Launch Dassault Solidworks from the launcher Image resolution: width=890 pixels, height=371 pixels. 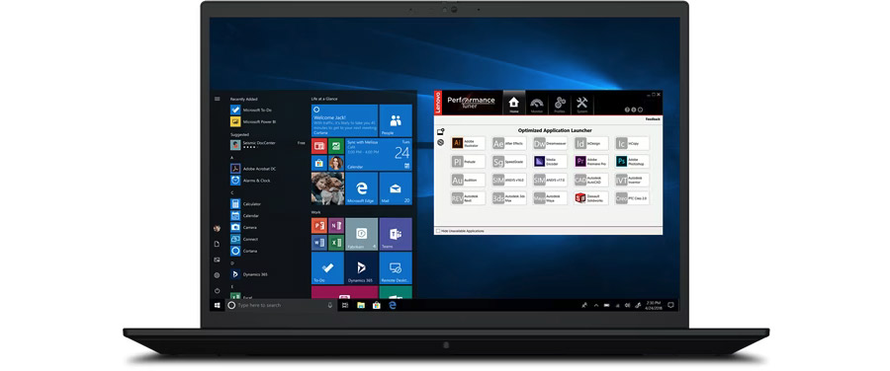(x=591, y=197)
